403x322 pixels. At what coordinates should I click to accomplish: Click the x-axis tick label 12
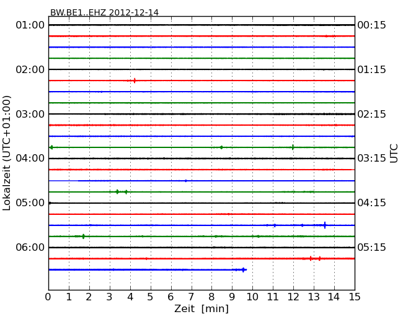coord(293,297)
